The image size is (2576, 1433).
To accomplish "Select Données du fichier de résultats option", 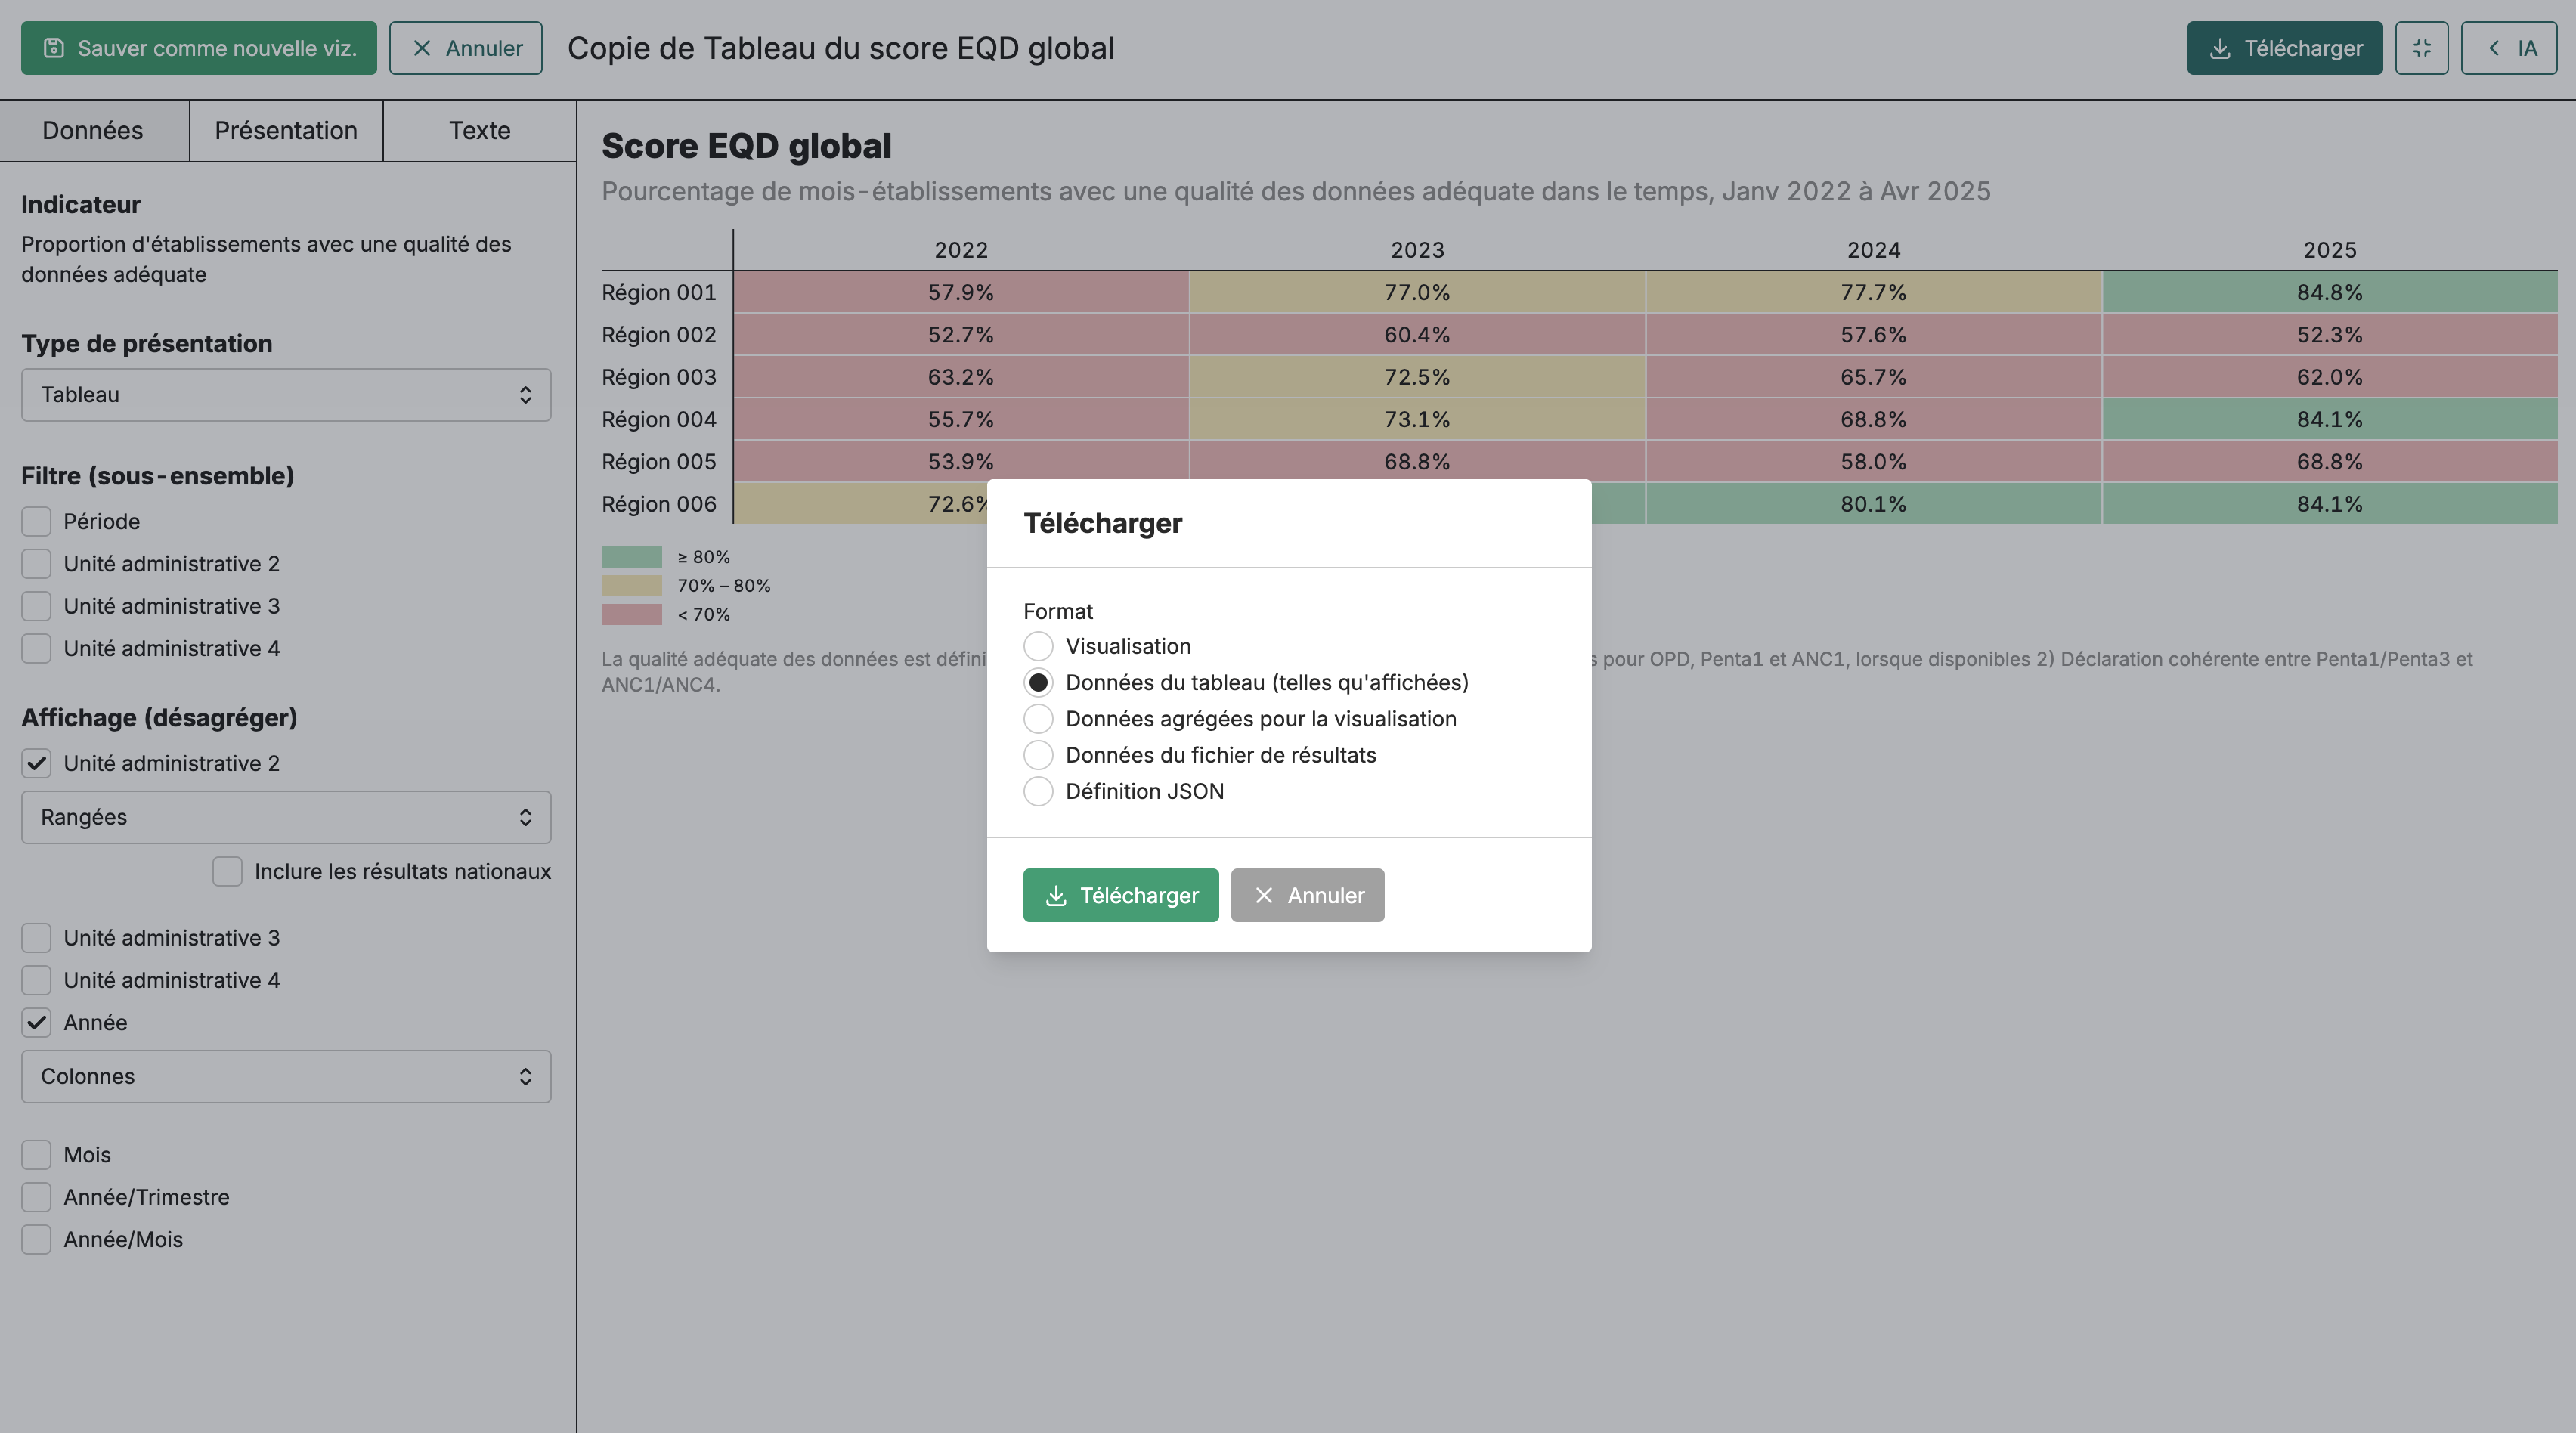I will tap(1038, 755).
